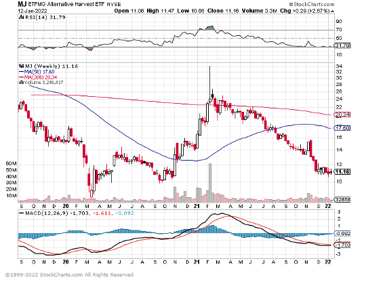Screen dimensions: 366x288
Task: Click the 11.16 last price tag
Action: [x=342, y=171]
